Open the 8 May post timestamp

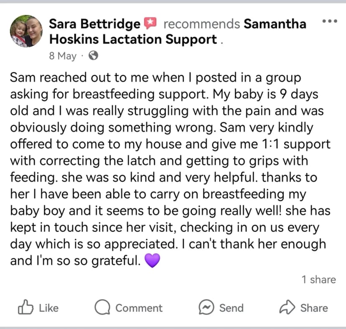tap(63, 56)
